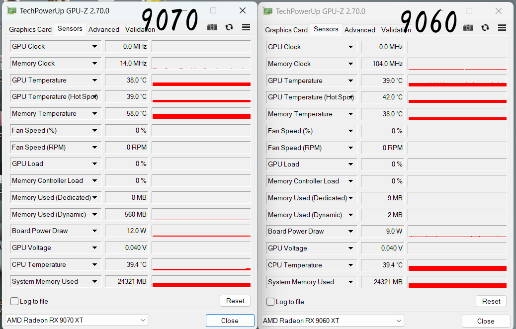Click the Close button in the RX 9060 window
516x329 pixels.
coord(486,321)
